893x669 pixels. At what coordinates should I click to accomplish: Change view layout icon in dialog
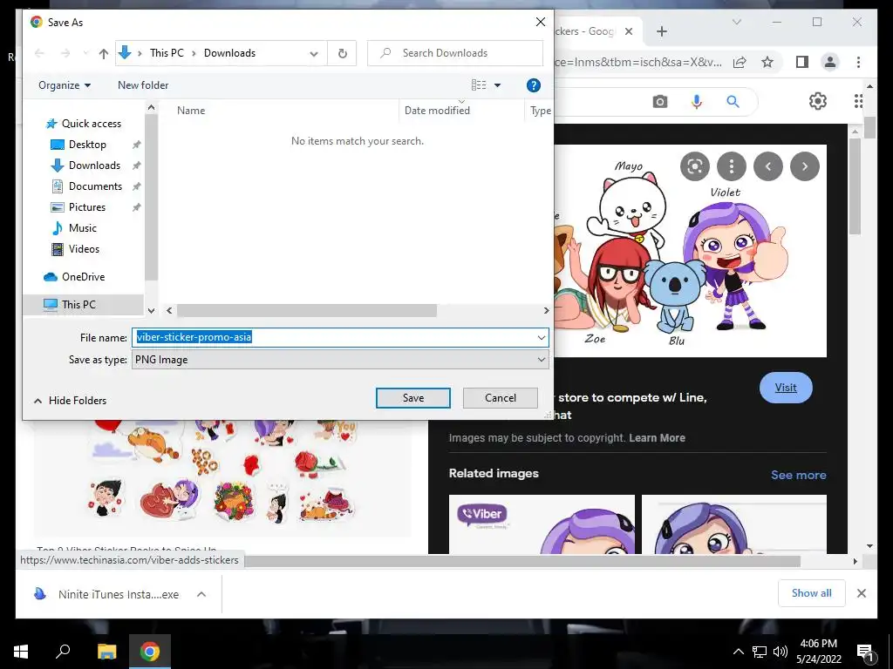point(479,85)
